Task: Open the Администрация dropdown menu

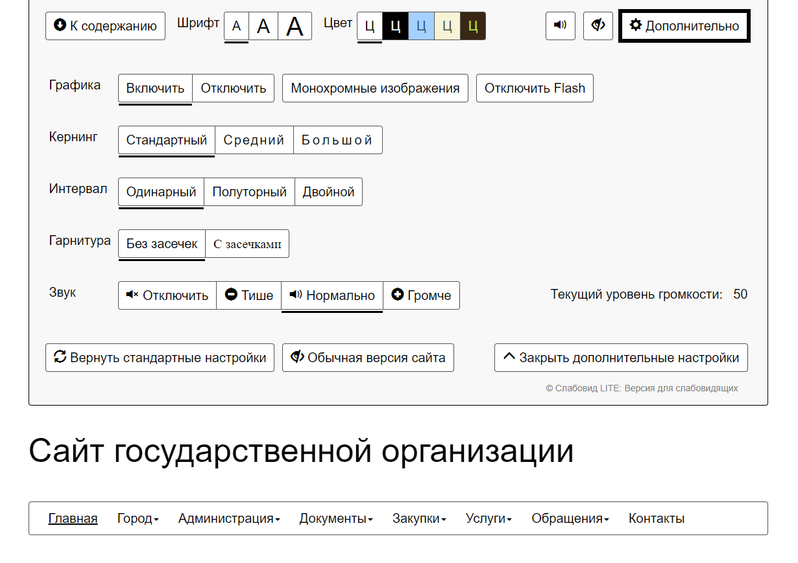Action: tap(229, 518)
